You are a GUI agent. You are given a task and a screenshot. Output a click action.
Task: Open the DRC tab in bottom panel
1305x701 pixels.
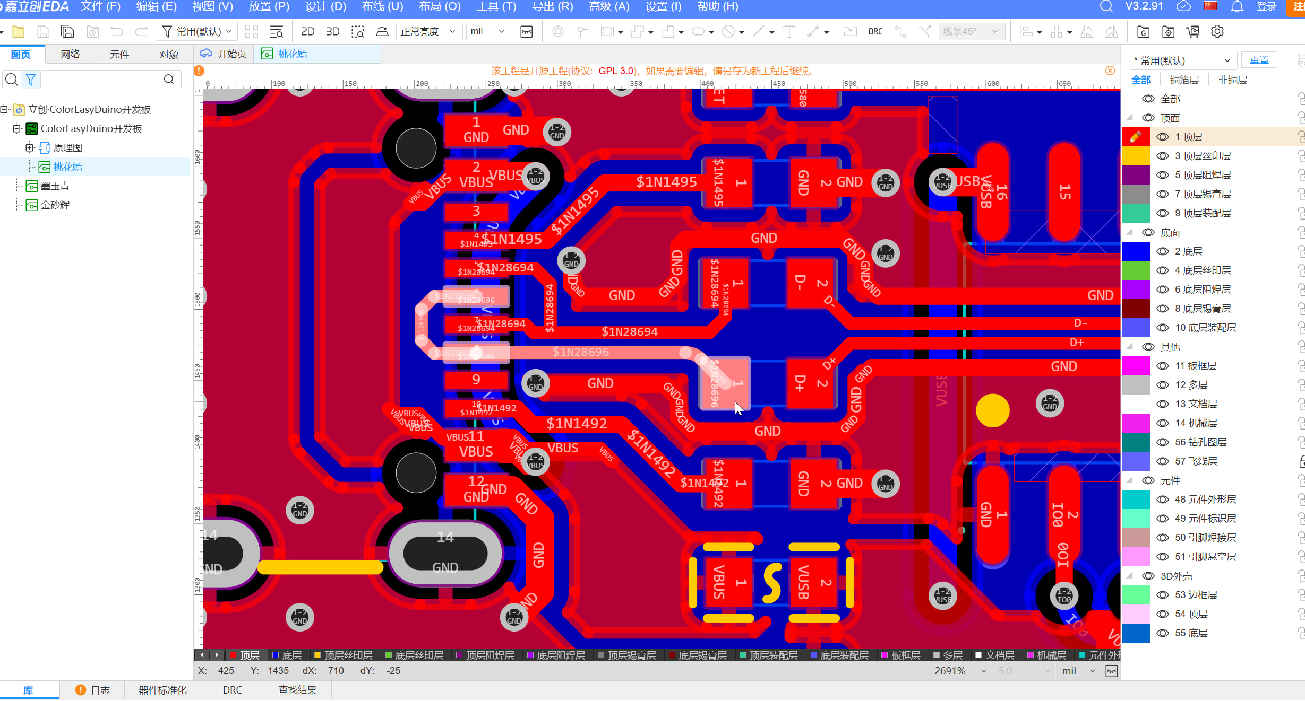[233, 690]
